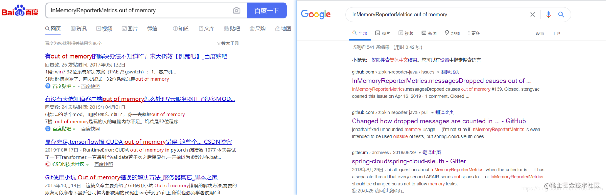606x195 pixels.
Task: Open Baidu 资讯 tab
Action: coord(79,29)
